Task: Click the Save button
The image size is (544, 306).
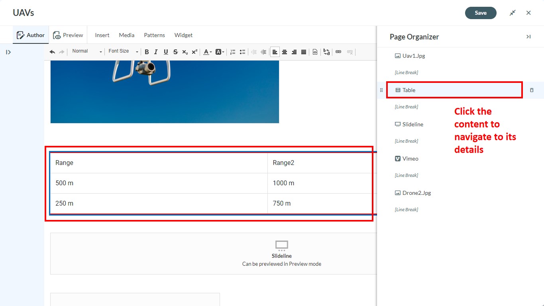Action: 481,13
